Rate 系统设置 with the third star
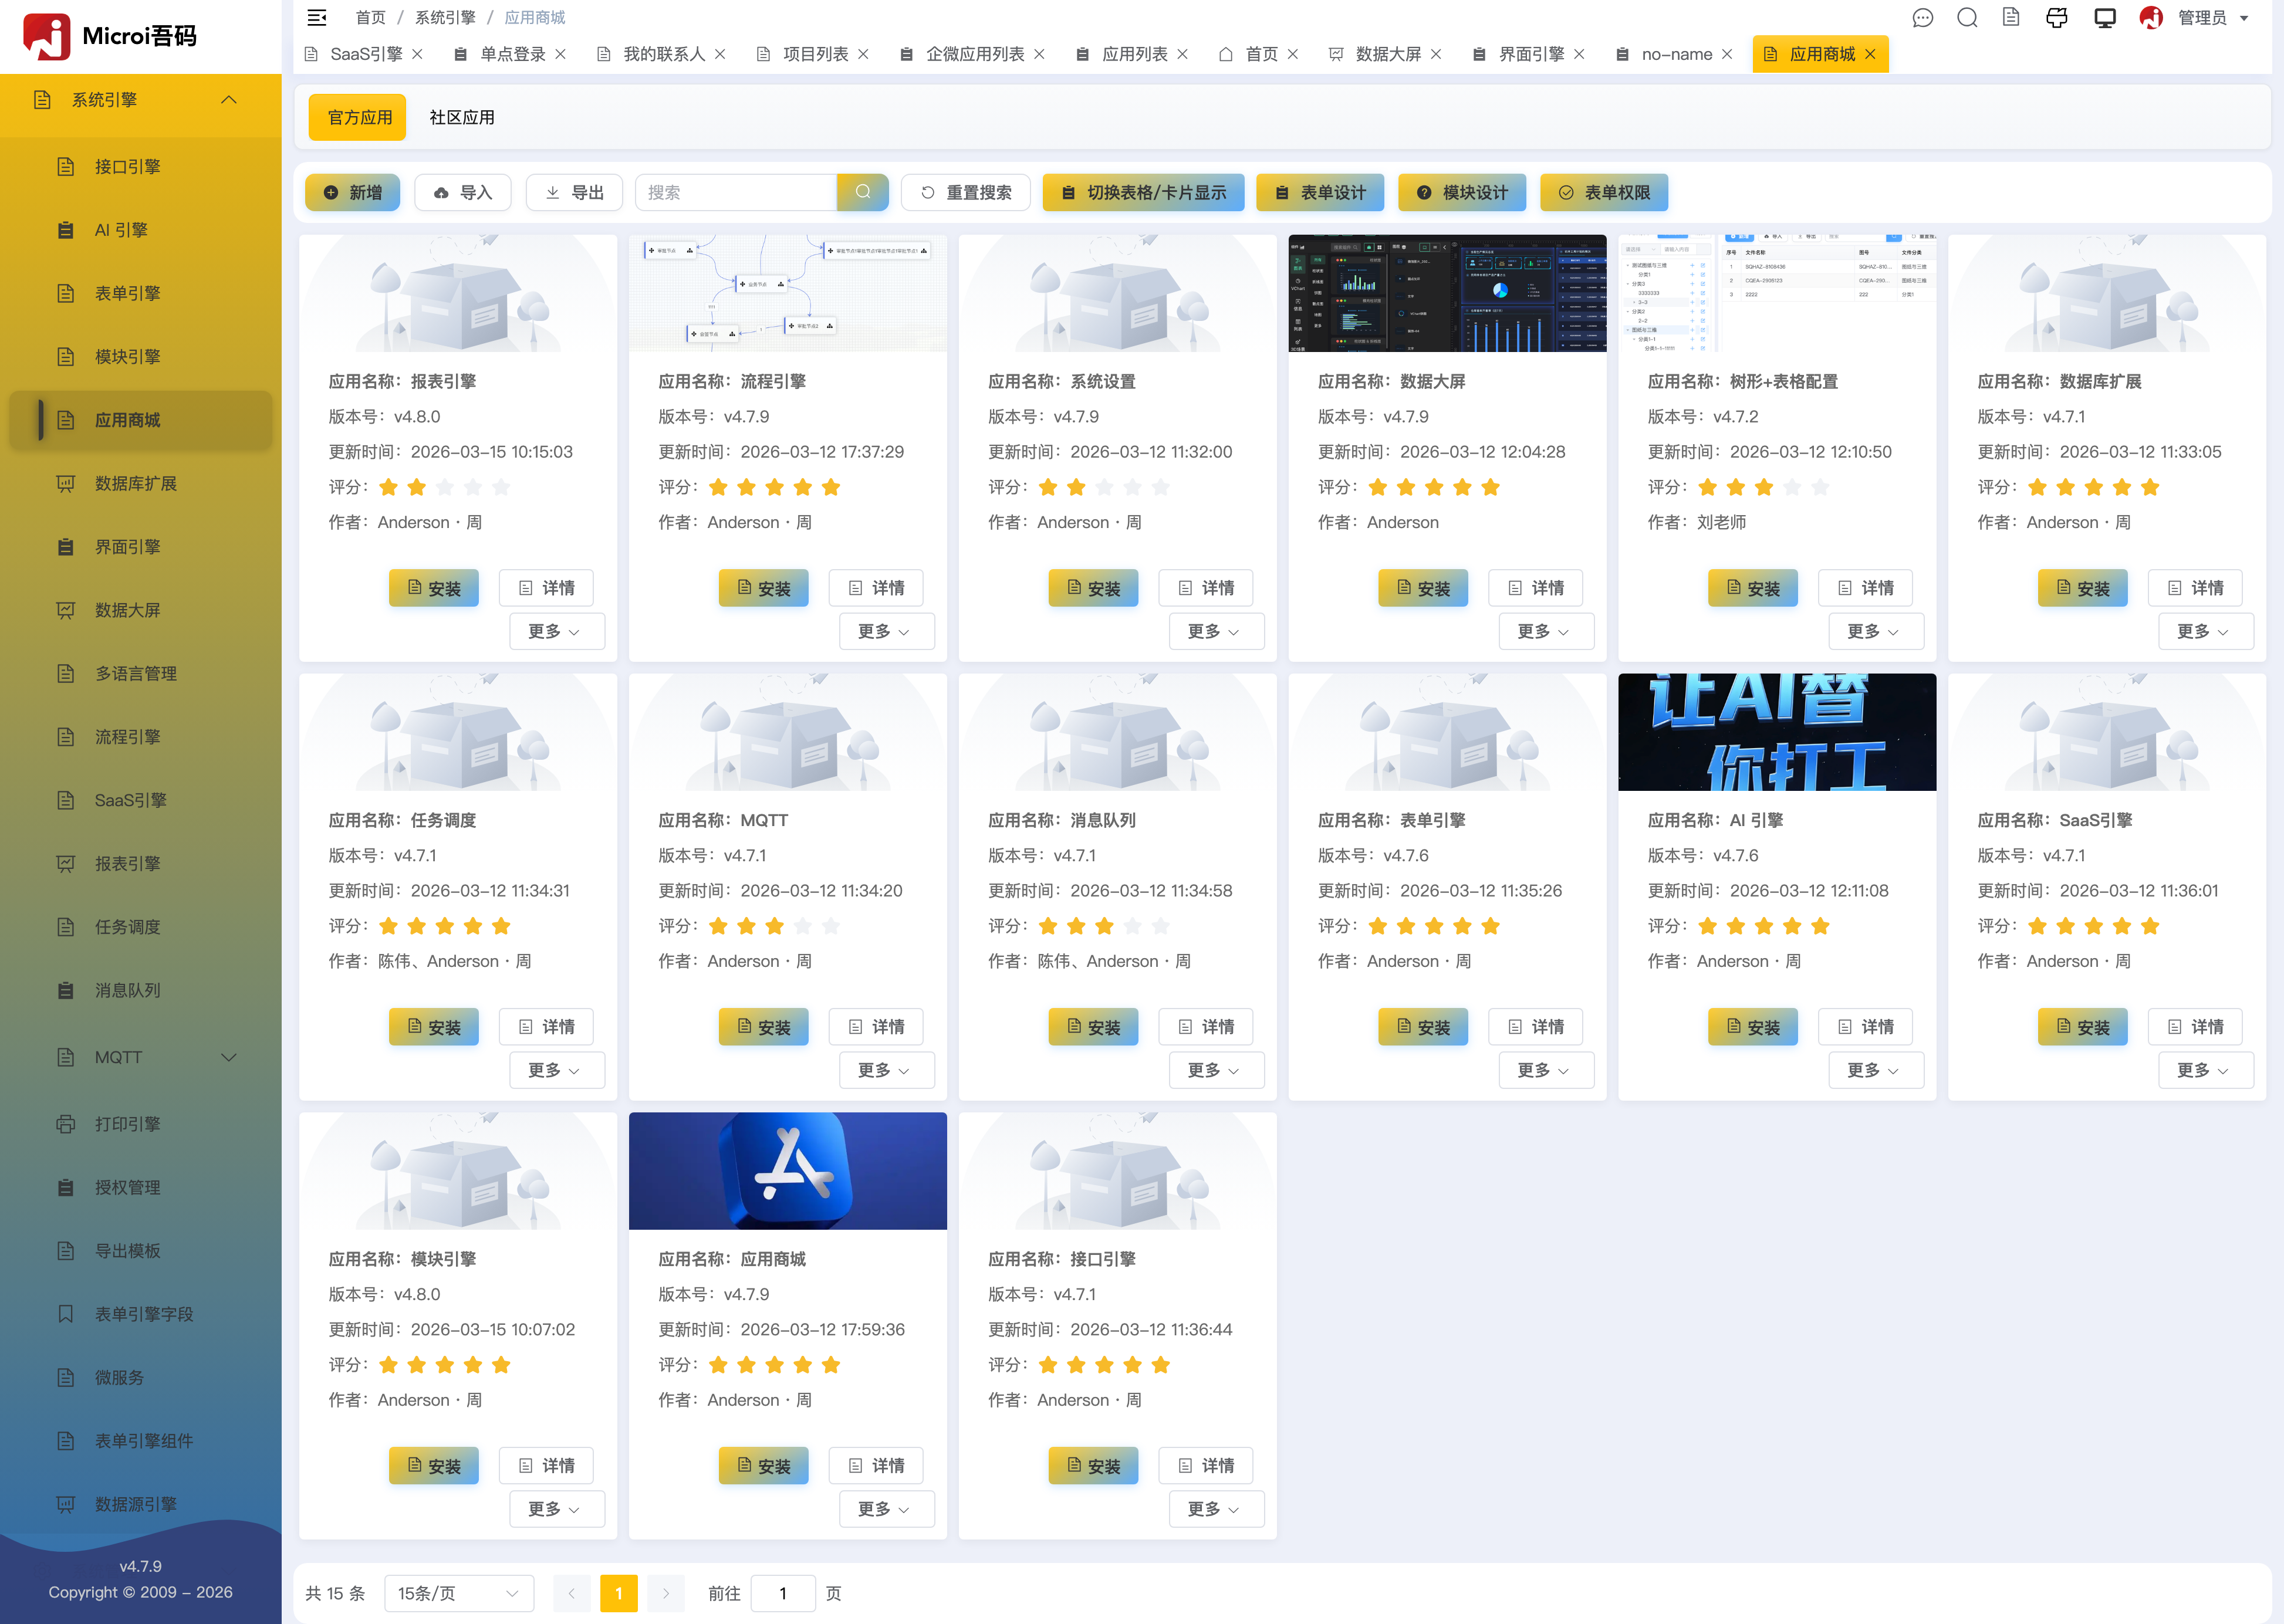Image resolution: width=2284 pixels, height=1624 pixels. (x=1104, y=487)
